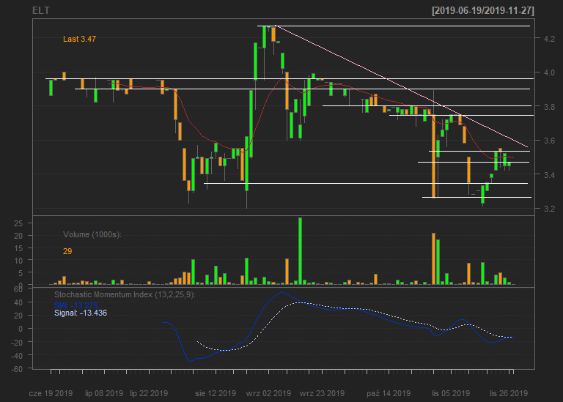Click the tall orange volume bar in early November
Image resolution: width=563 pixels, height=402 pixels.
(434, 259)
